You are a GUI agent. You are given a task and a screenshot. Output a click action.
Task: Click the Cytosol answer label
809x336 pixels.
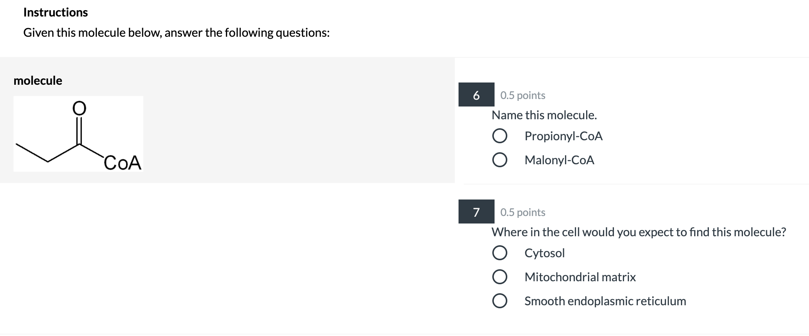[x=544, y=253]
